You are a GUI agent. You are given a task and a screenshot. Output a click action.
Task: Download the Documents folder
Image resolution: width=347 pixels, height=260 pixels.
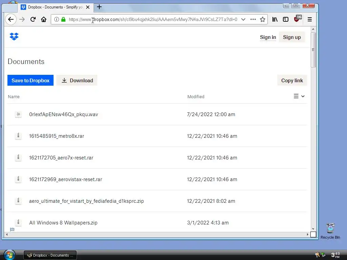[x=77, y=80]
